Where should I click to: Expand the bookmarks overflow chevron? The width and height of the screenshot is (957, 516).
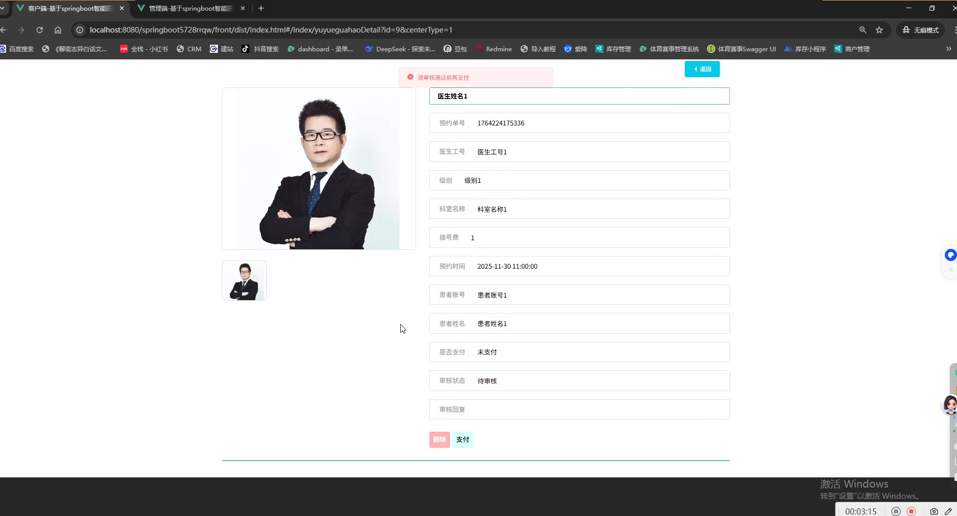(x=948, y=49)
